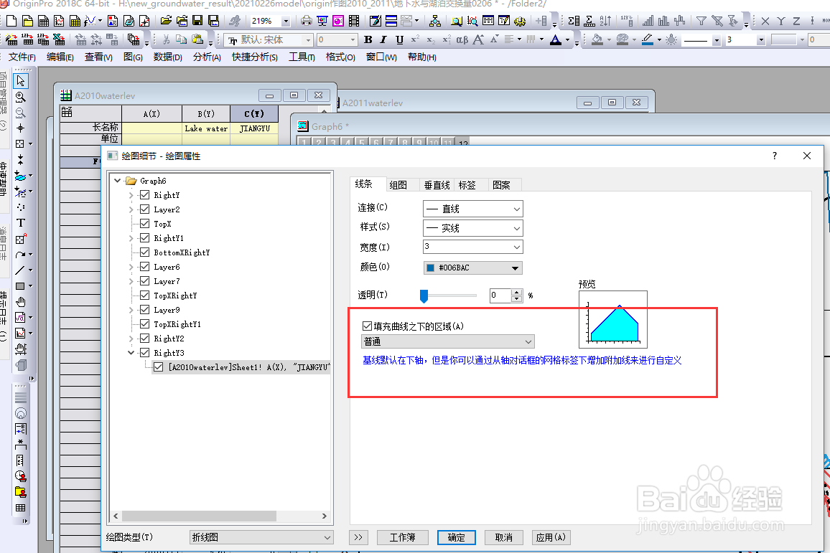Toggle the TopXRightY1 layer checkbox
This screenshot has width=830, height=553.
(x=144, y=324)
